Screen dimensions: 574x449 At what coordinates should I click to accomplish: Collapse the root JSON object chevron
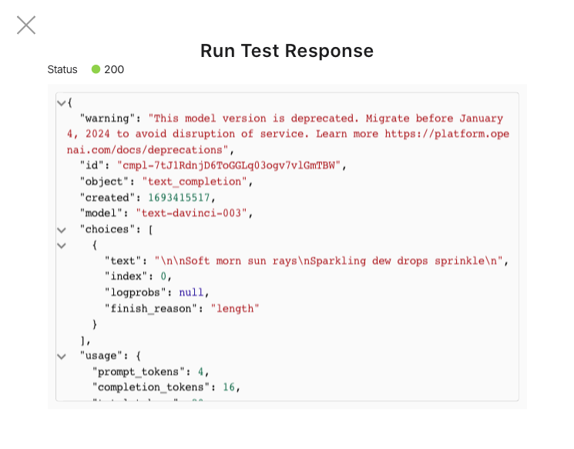(62, 103)
